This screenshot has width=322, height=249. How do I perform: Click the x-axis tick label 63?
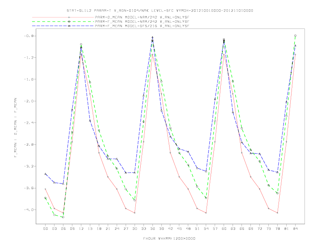click(x=233, y=229)
